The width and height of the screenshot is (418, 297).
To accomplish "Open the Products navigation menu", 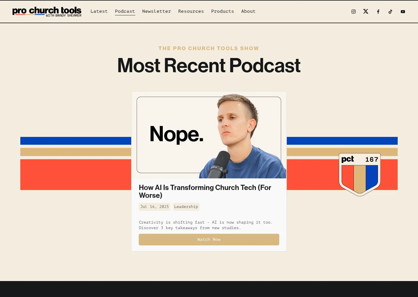I will (x=222, y=11).
